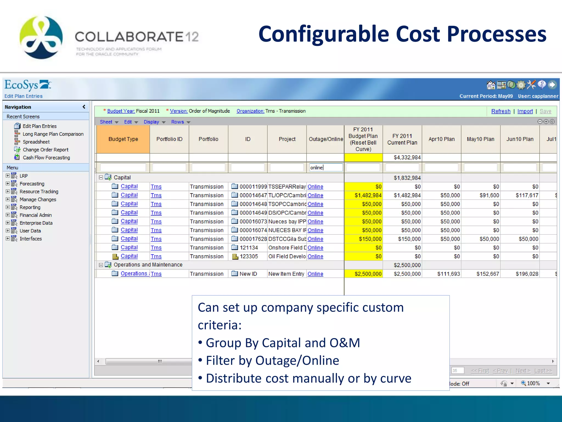Open the settings gear icon
Image resolution: width=562 pixels, height=422 pixels.
click(521, 85)
